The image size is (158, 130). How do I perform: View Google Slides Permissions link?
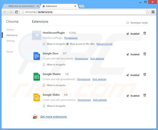tap(84, 100)
